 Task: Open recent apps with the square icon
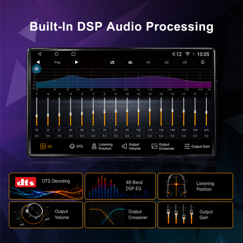click(x=73, y=54)
